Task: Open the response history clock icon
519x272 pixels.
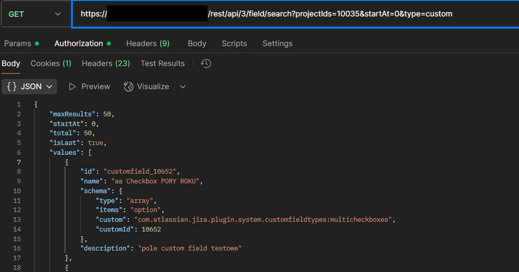Action: pyautogui.click(x=206, y=64)
